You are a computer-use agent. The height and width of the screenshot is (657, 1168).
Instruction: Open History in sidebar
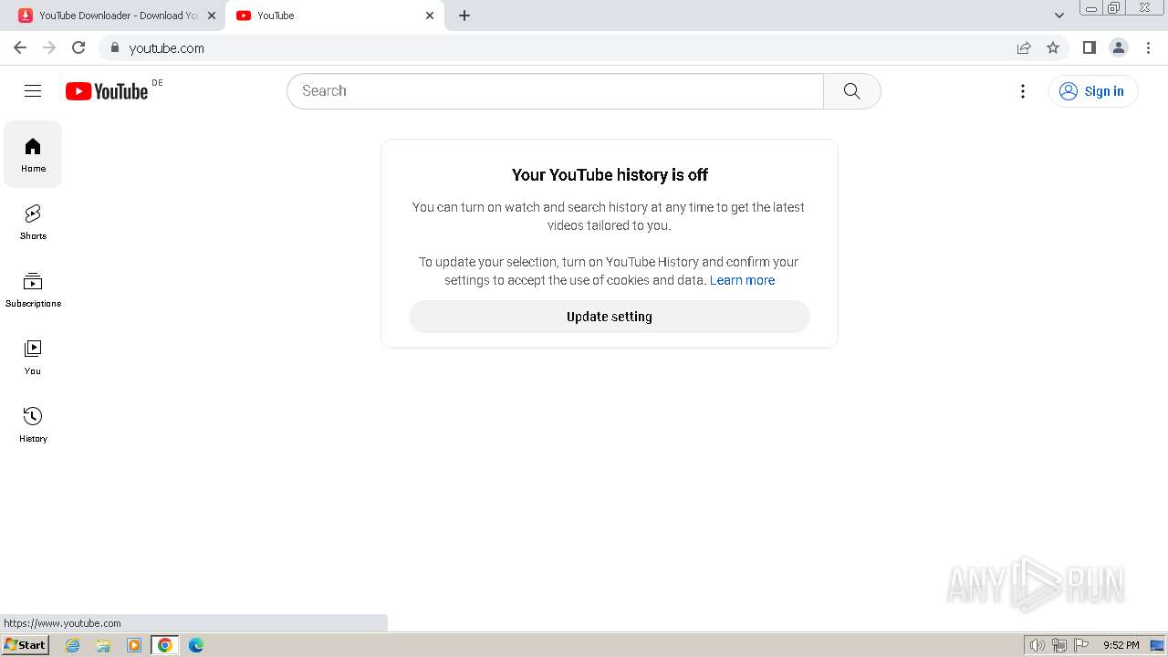click(x=33, y=424)
